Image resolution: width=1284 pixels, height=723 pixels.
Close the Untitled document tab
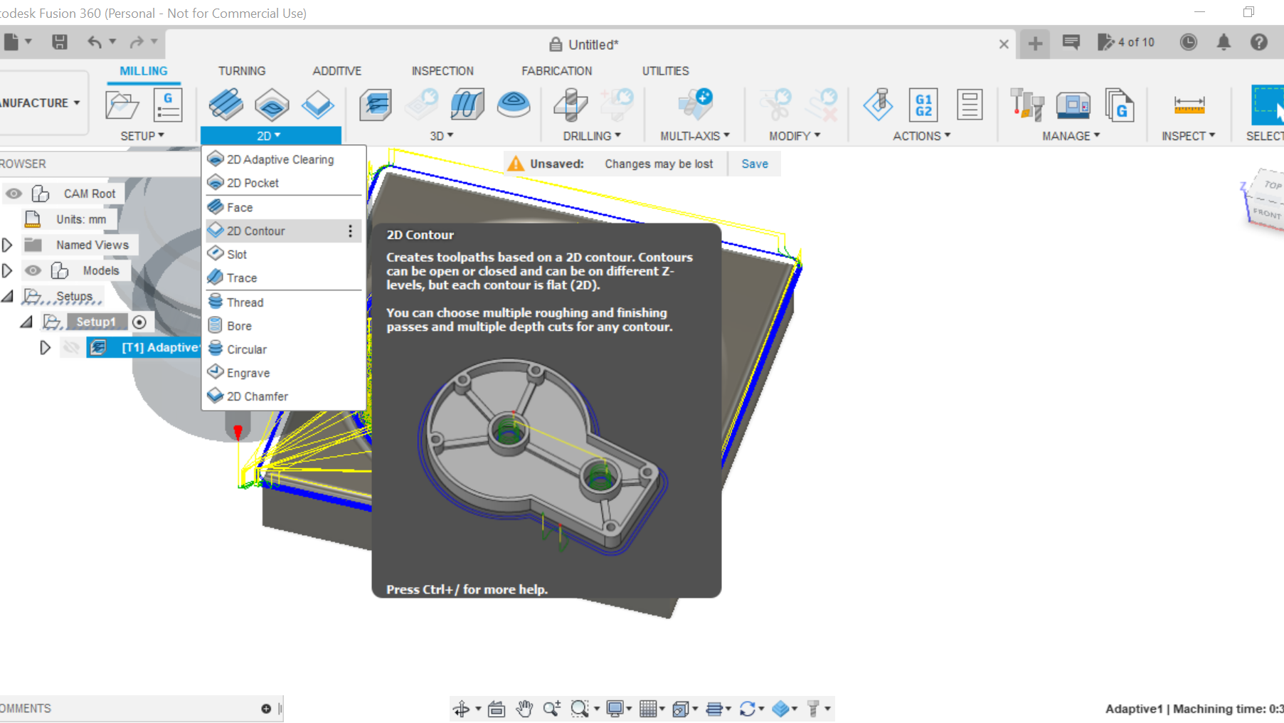pyautogui.click(x=1004, y=44)
